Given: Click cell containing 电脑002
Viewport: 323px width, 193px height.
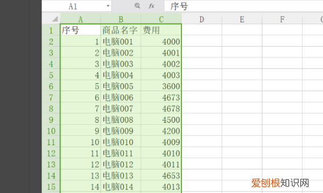Looking at the screenshot, I should coord(121,53).
